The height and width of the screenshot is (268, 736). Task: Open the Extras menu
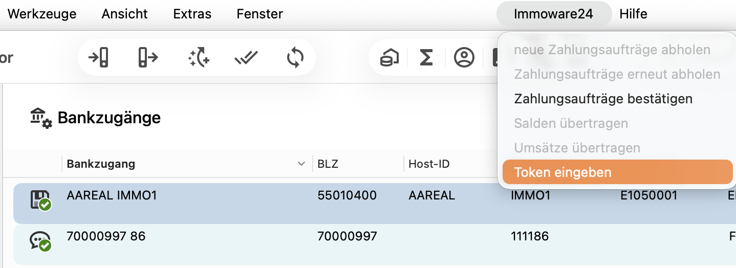[192, 14]
